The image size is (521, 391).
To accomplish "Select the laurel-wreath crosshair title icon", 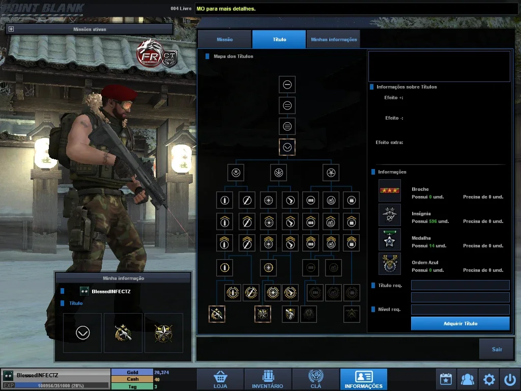I will [273, 293].
